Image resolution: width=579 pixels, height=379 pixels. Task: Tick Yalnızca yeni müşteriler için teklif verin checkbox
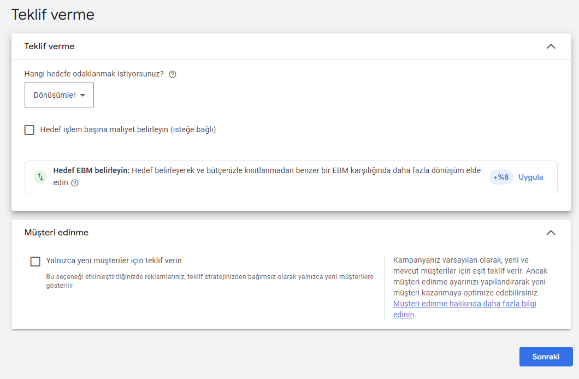[x=36, y=262]
